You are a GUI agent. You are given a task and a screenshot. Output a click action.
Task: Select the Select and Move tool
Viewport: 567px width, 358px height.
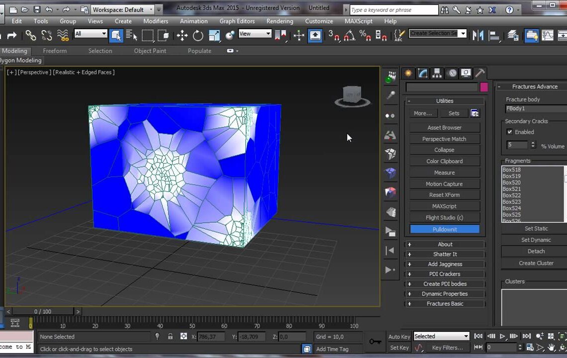pos(182,35)
